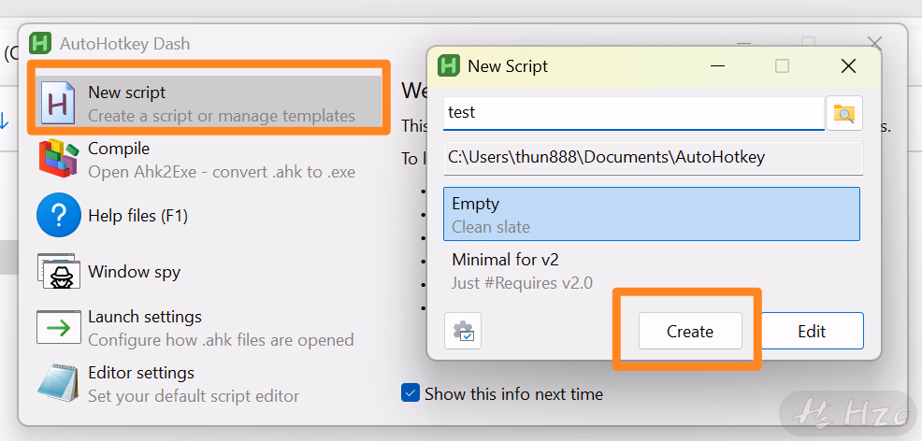922x441 pixels.
Task: Select the Empty clean slate template
Action: coord(652,214)
